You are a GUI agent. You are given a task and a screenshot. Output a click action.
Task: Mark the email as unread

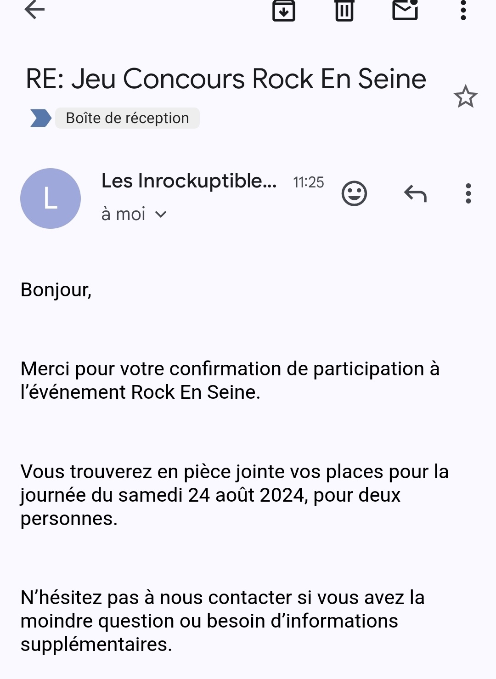[x=405, y=9]
